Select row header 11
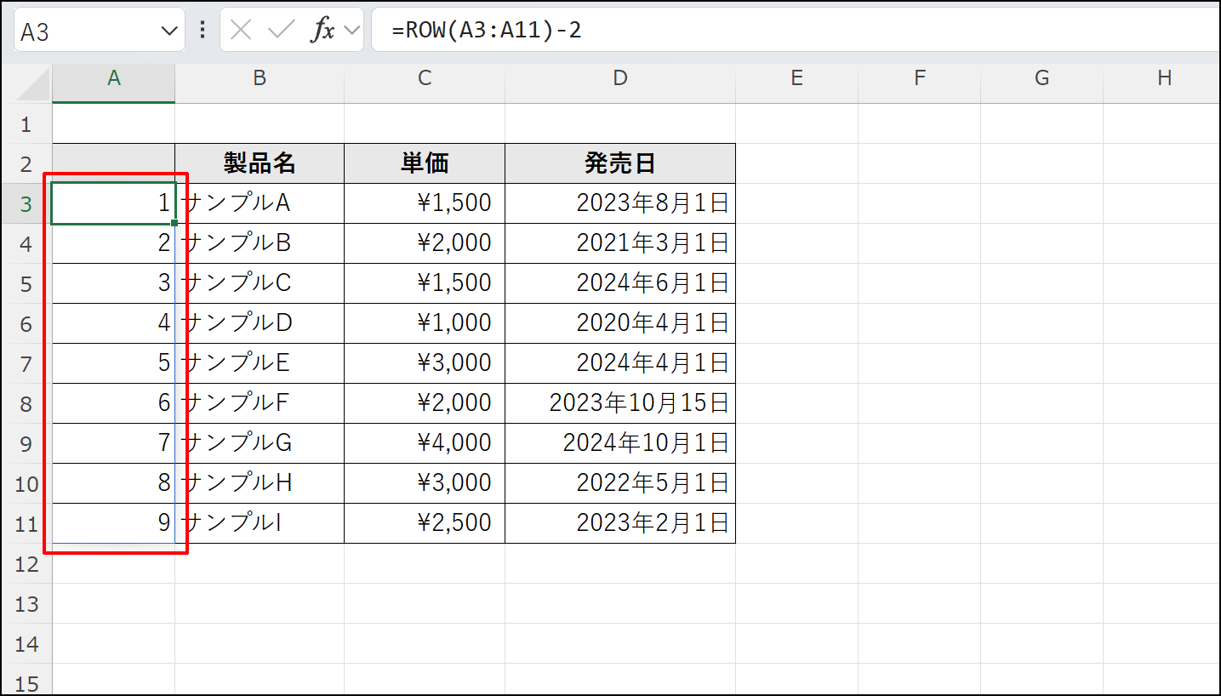This screenshot has height=696, width=1221. click(x=28, y=522)
